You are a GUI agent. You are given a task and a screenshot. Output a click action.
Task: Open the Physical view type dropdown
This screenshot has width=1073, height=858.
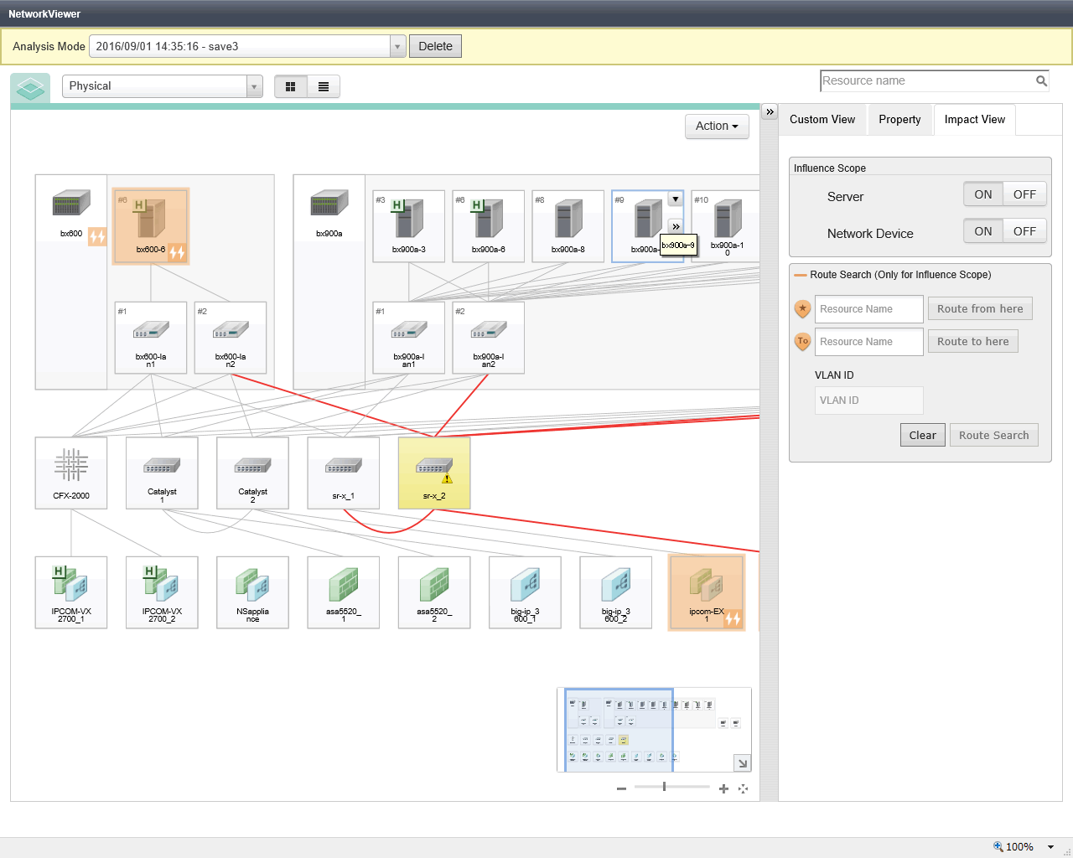(254, 86)
